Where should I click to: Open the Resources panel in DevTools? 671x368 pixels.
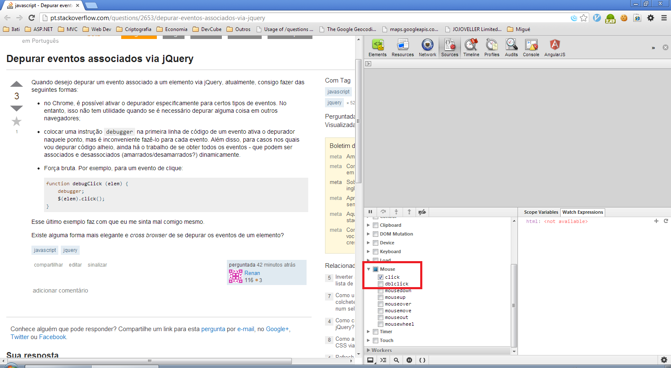point(403,48)
